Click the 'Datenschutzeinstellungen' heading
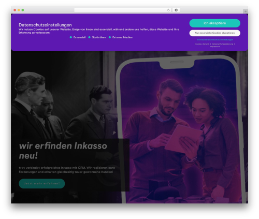The image size is (259, 219). pyautogui.click(x=45, y=25)
